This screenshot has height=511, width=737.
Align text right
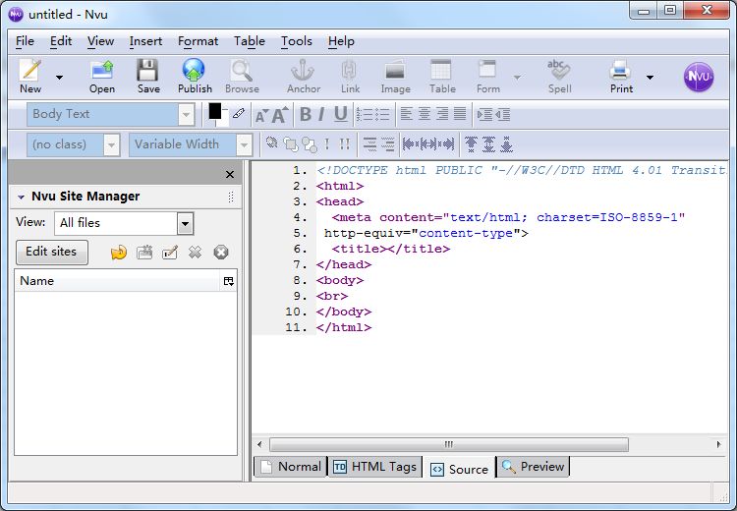click(442, 114)
